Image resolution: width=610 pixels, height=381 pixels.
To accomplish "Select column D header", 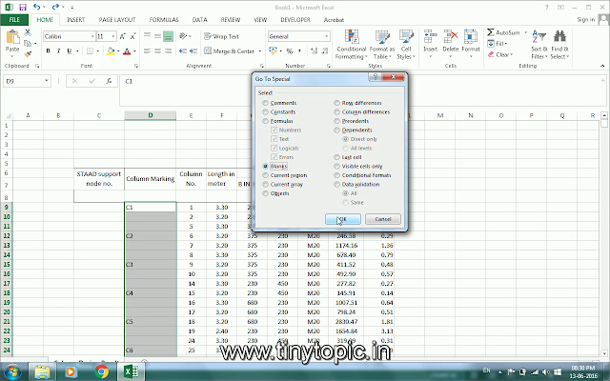I will point(151,115).
